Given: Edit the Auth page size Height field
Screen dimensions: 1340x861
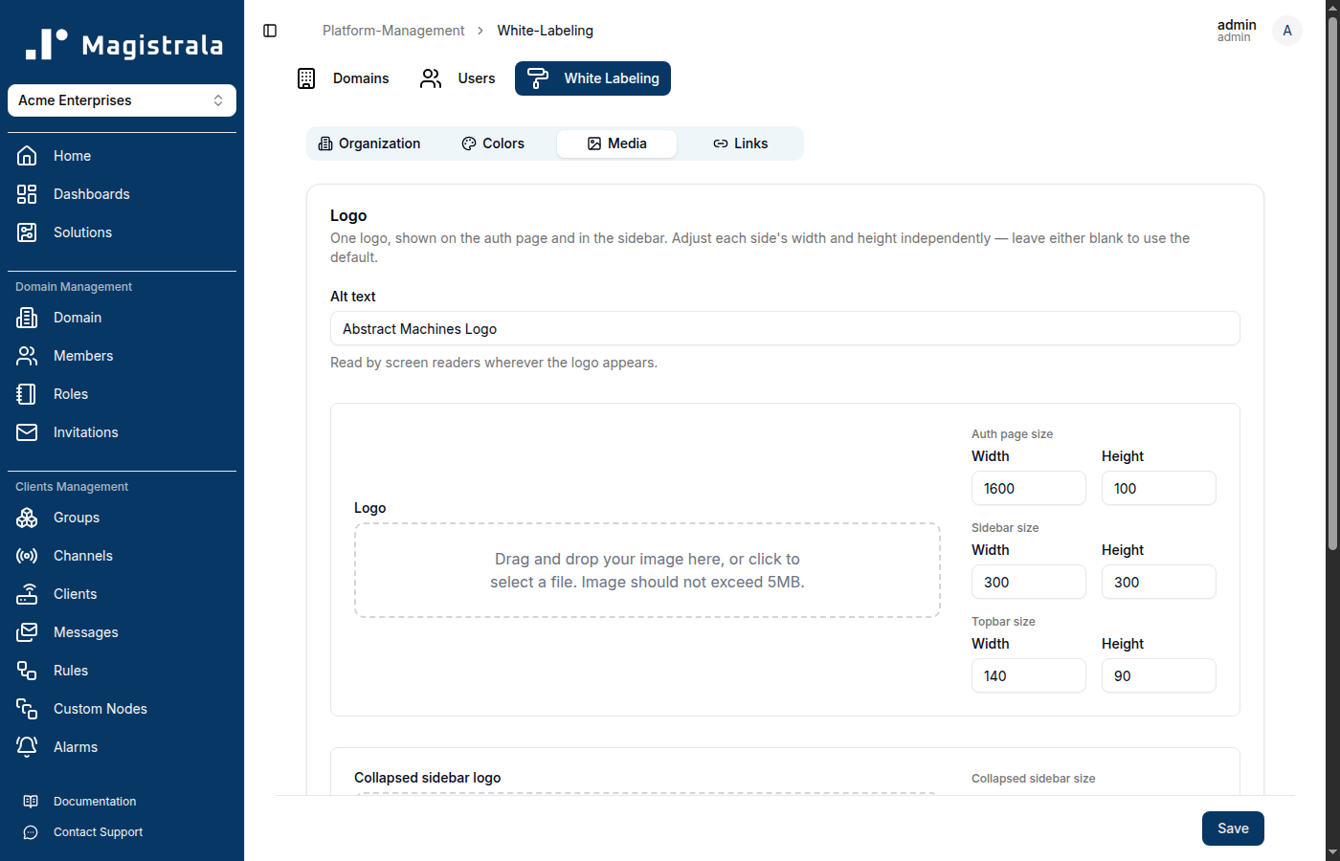Looking at the screenshot, I should [1159, 488].
